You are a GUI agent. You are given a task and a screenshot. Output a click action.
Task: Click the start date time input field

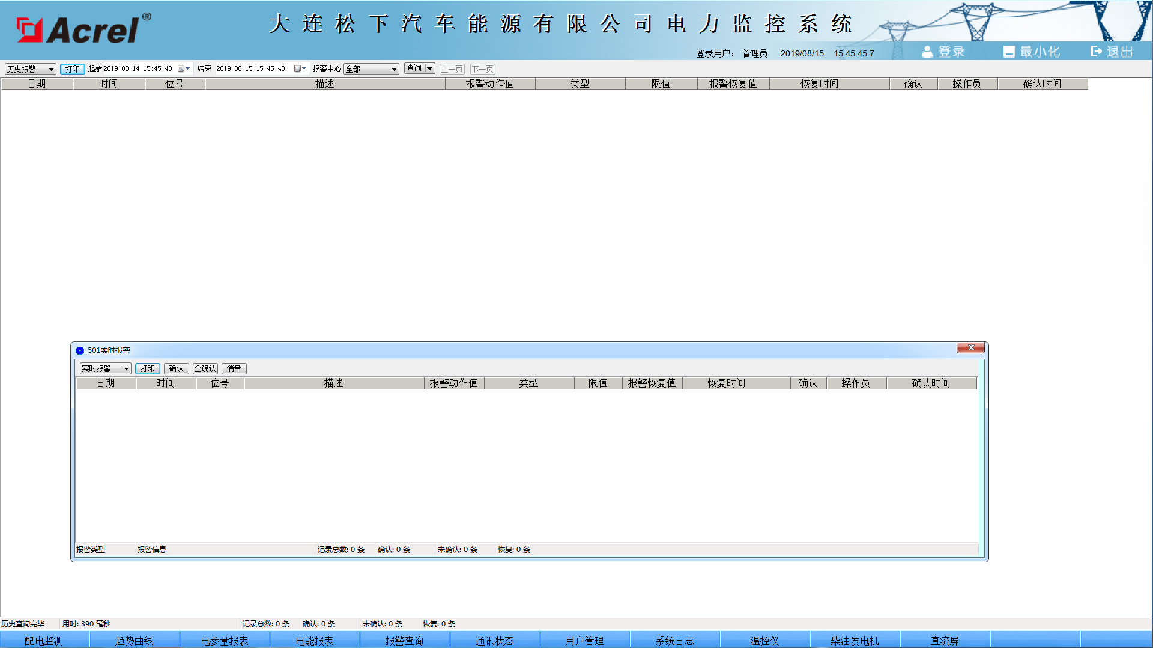click(138, 68)
